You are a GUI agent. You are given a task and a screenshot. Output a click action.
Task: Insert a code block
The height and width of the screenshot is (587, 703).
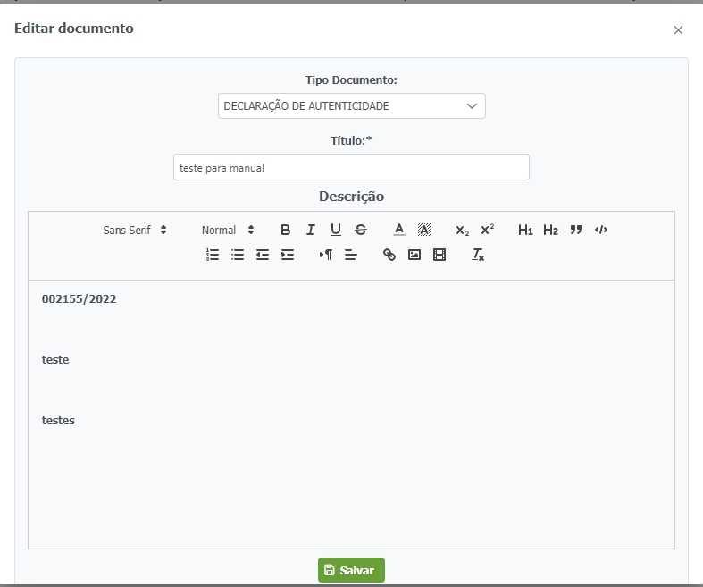[601, 230]
